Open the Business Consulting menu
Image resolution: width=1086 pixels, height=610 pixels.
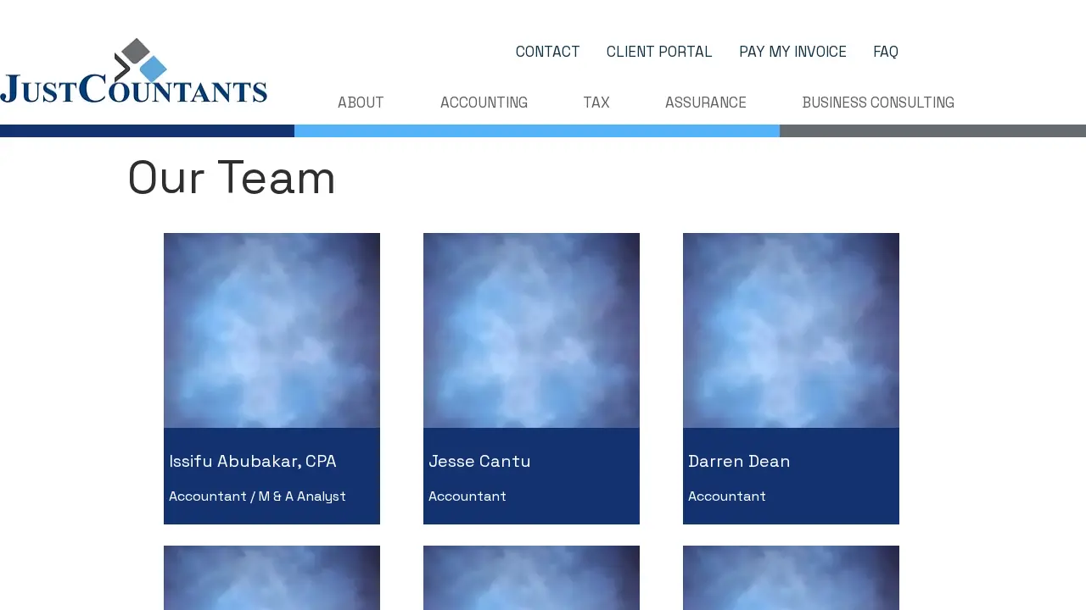[878, 103]
